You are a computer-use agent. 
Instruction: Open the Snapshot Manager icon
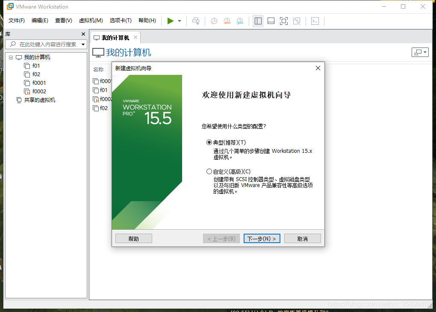240,21
